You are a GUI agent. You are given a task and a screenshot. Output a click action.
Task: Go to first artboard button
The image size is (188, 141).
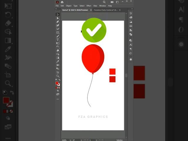tap(85, 140)
